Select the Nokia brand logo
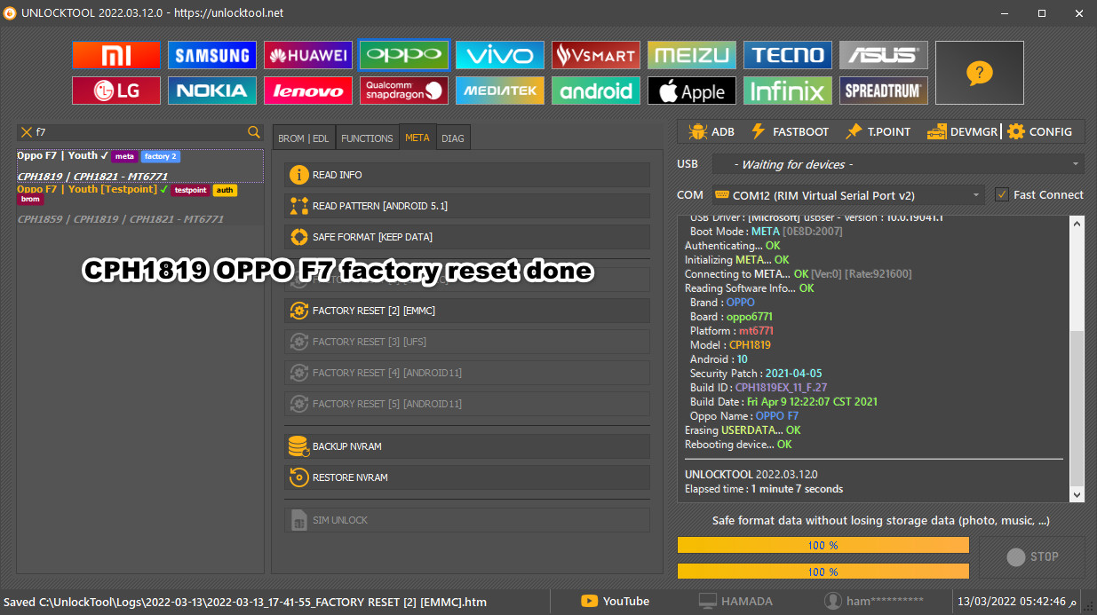The height and width of the screenshot is (615, 1097). [212, 91]
